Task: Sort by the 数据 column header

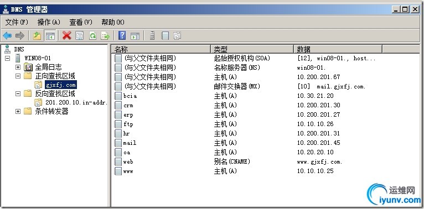Action: pyautogui.click(x=338, y=49)
